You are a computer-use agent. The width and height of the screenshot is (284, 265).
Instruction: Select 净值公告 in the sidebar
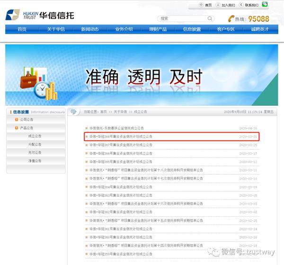[x=35, y=161]
